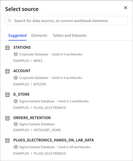Click the Snowflake icon under D_STORE

point(16,101)
